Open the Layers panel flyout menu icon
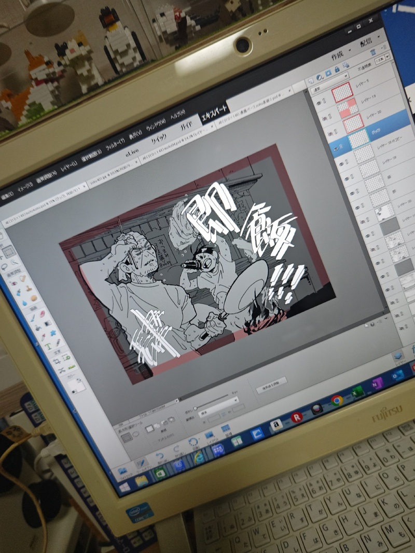415x553 pixels. [x=385, y=47]
